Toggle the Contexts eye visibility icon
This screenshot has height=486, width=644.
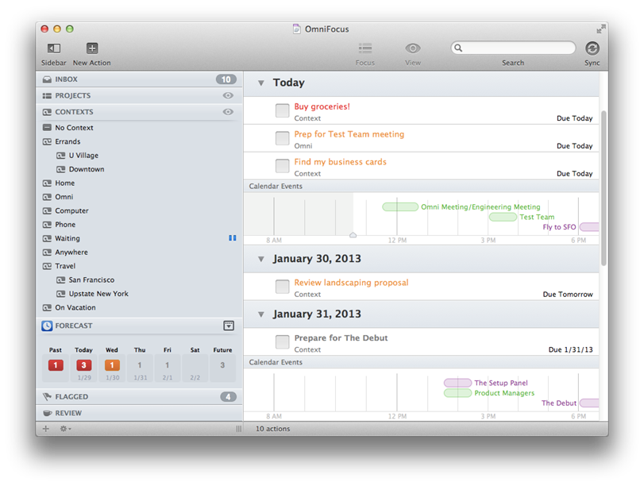coord(229,111)
